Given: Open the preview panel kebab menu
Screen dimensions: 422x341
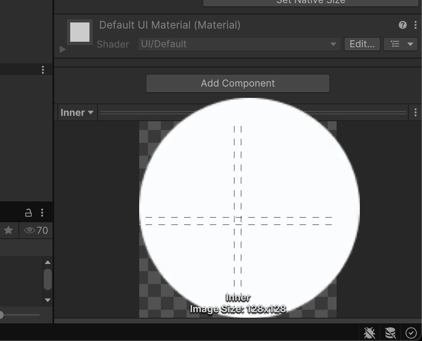Looking at the screenshot, I should point(415,112).
